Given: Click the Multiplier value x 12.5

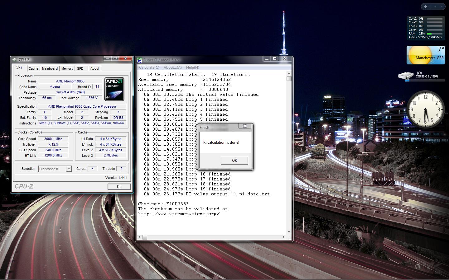Looking at the screenshot, I should point(53,145).
